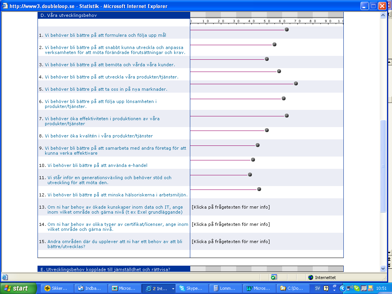Click the chart dot for question 3
The image size is (392, 294).
pos(267,59)
